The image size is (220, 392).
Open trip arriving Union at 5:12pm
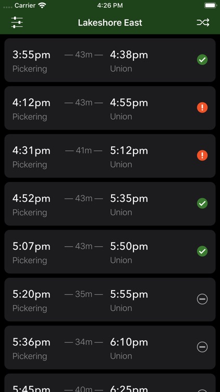[x=110, y=156]
